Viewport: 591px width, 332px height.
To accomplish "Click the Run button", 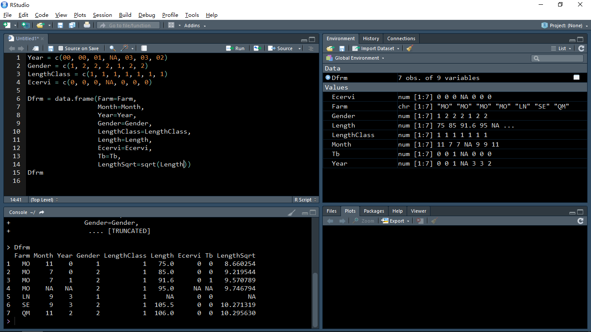I will [x=235, y=48].
